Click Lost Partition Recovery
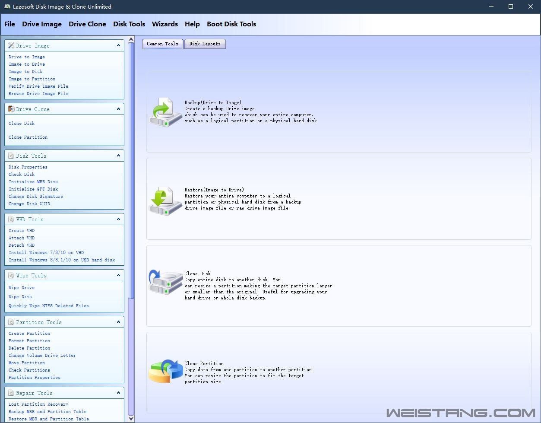The image size is (541, 423). [38, 404]
